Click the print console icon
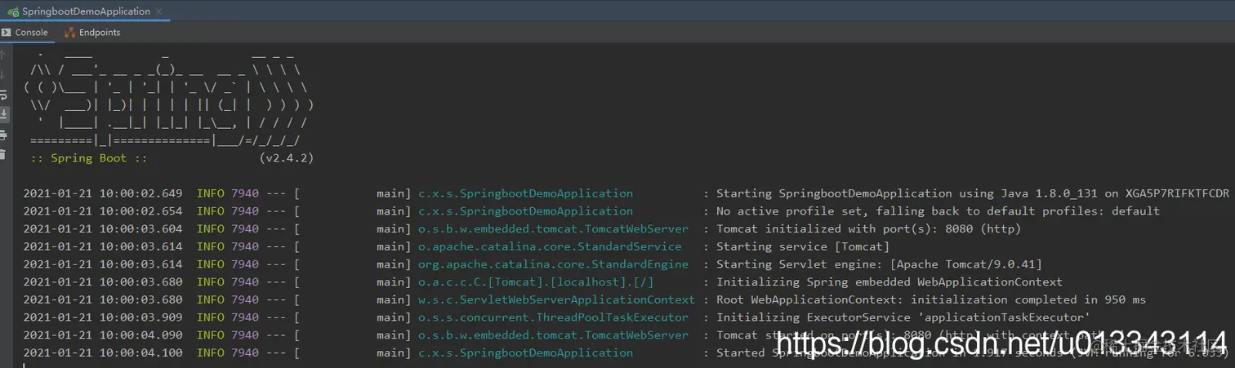This screenshot has width=1235, height=368. pos(3,135)
